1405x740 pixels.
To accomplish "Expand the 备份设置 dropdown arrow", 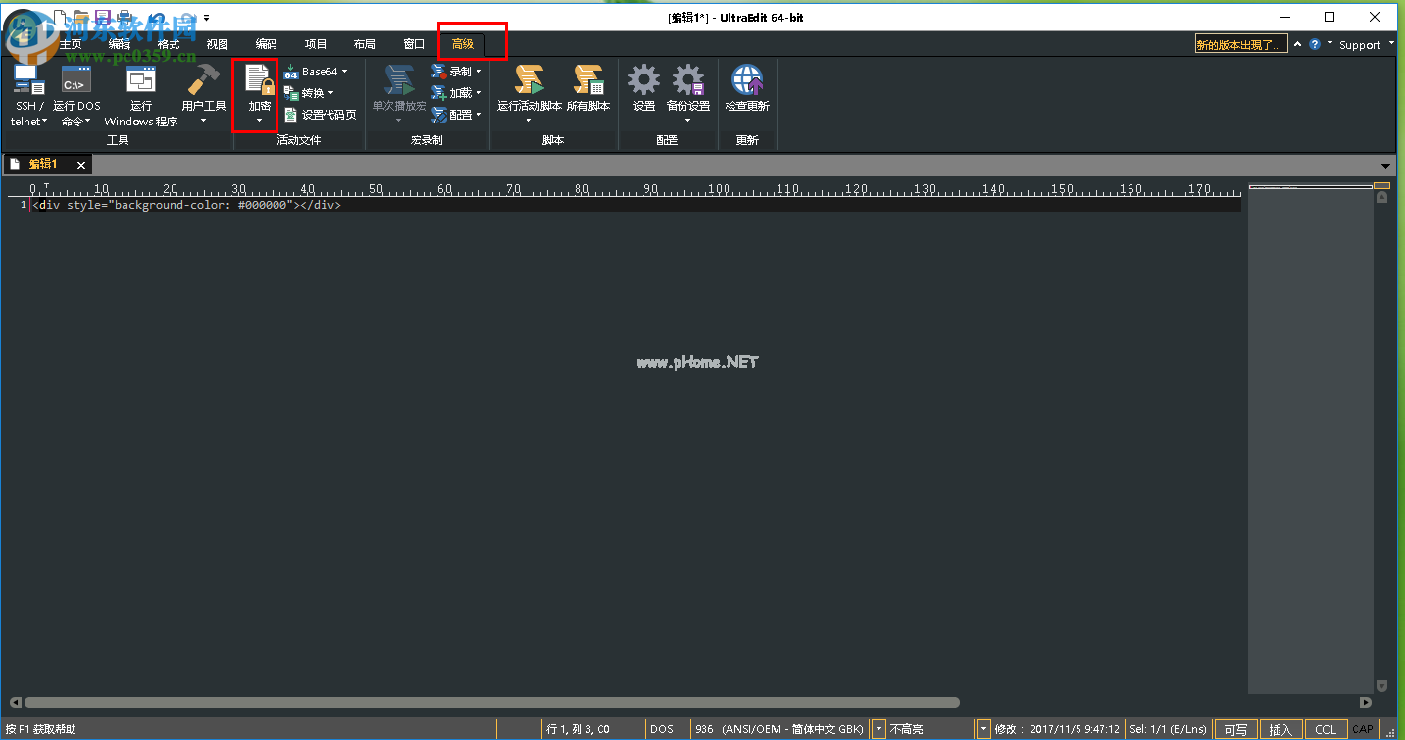I will point(688,121).
